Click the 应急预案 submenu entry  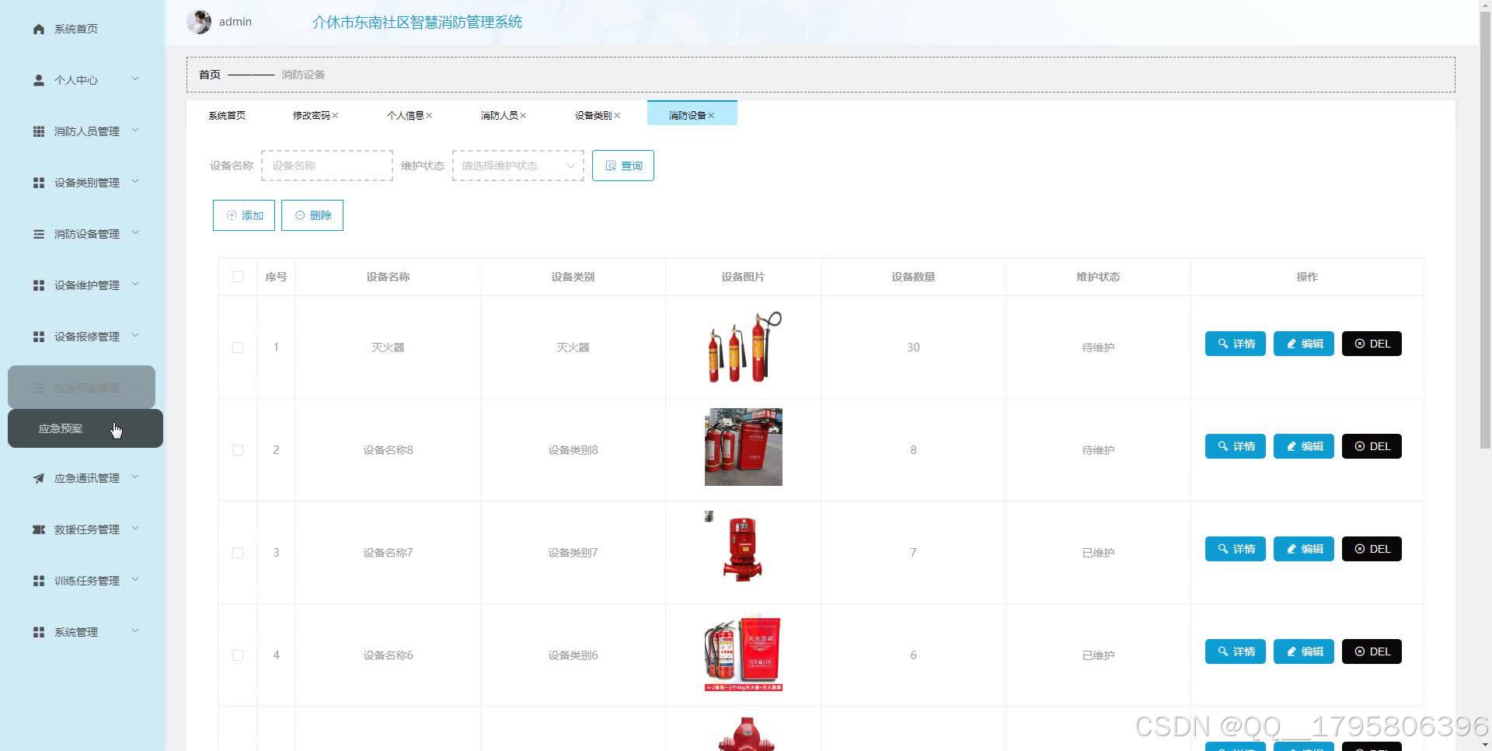coord(60,428)
